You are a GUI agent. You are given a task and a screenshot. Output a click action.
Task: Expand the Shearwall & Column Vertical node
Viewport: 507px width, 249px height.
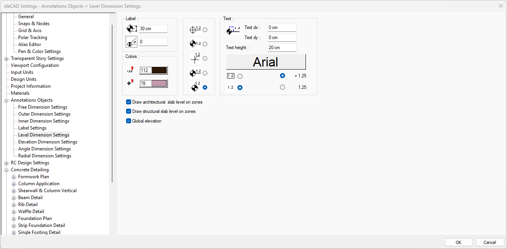click(x=14, y=191)
